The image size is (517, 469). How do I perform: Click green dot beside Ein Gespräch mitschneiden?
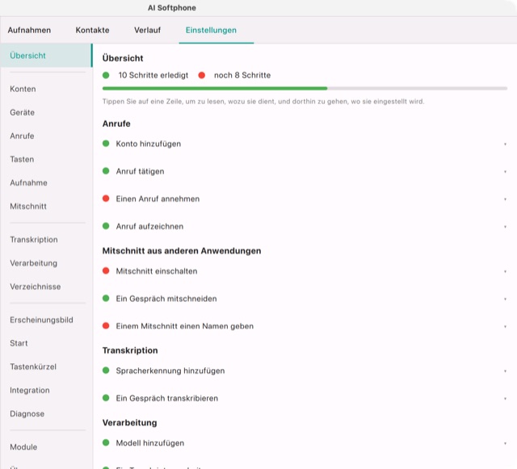pos(106,299)
